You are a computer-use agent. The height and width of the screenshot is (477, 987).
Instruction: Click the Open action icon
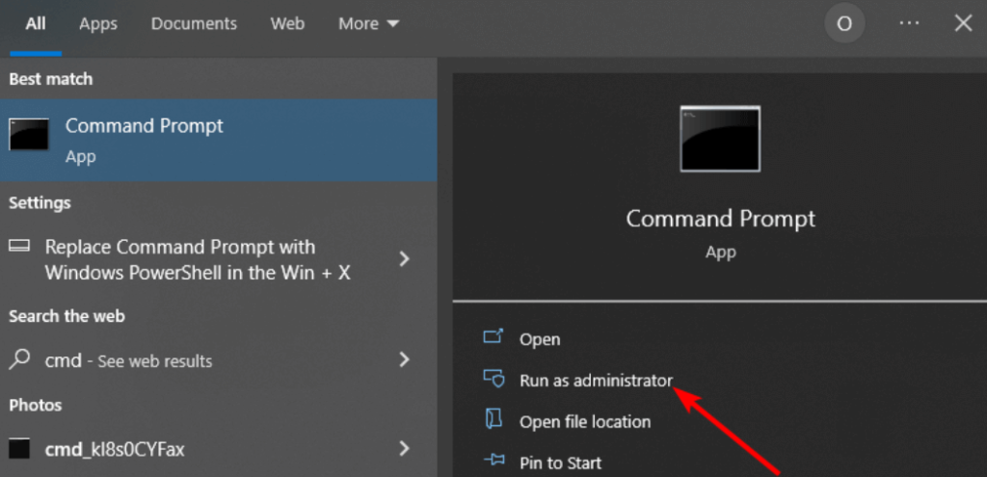[493, 338]
